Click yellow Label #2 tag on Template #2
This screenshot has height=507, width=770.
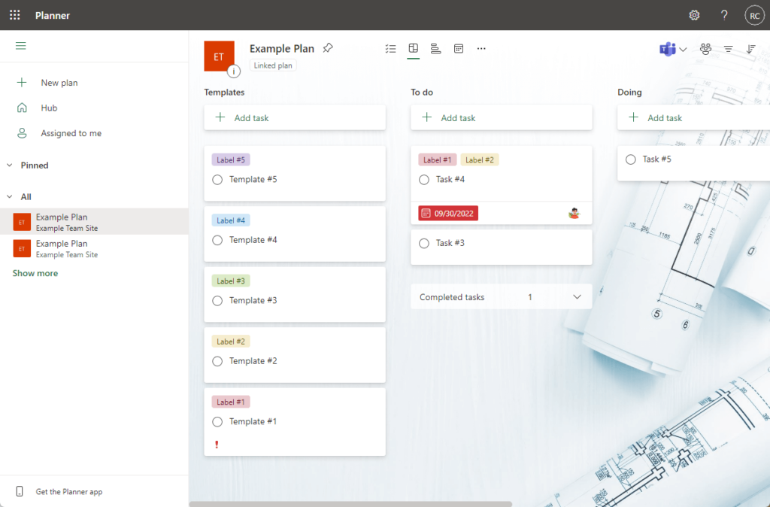[231, 341]
